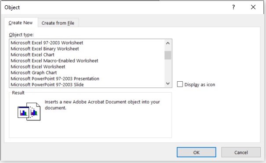Open the Create from File tab
This screenshot has height=163, width=266.
[58, 23]
